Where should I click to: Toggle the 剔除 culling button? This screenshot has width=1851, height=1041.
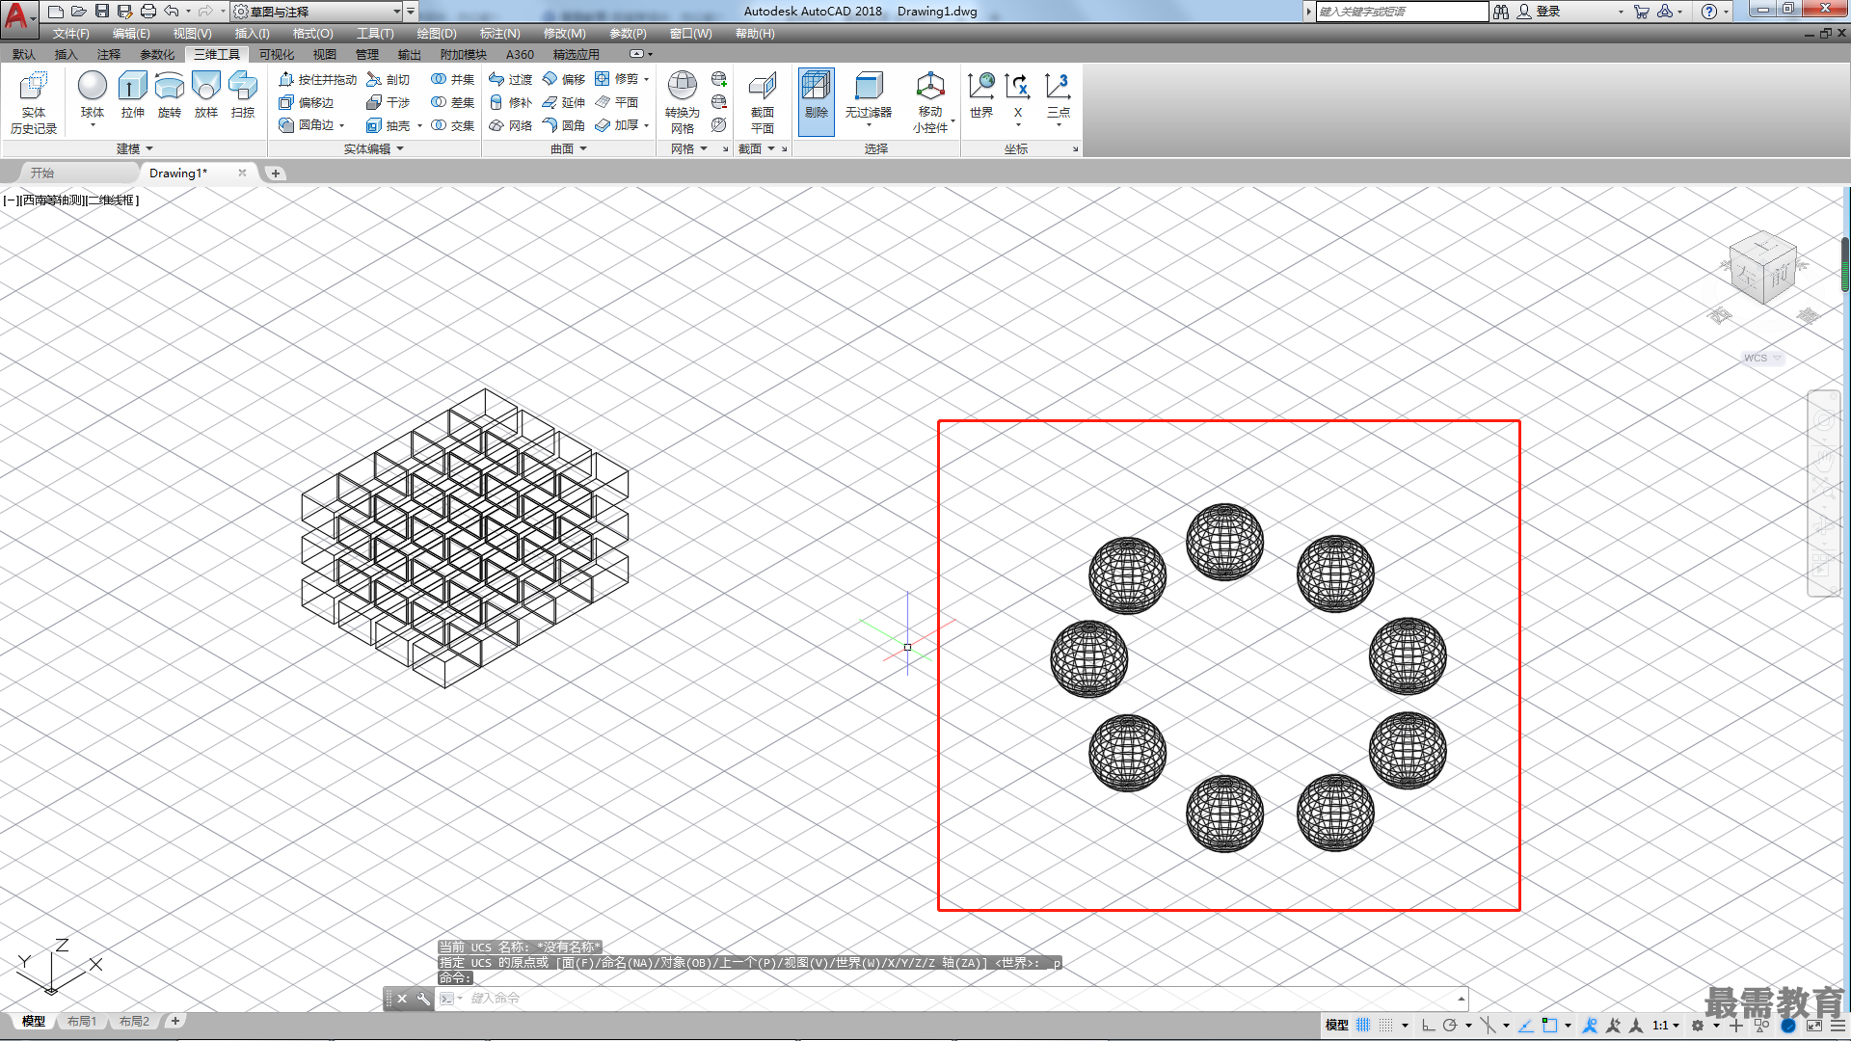pyautogui.click(x=817, y=100)
